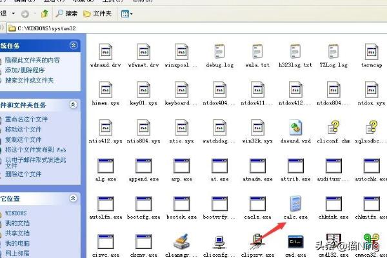Select the wfwnet.drv driver icon
Viewport: 387px width, 258px height.
coord(144,52)
